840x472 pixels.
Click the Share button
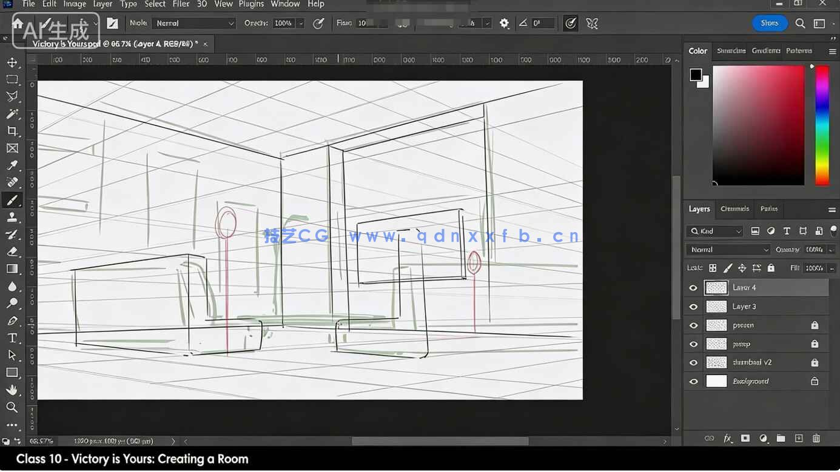(770, 24)
